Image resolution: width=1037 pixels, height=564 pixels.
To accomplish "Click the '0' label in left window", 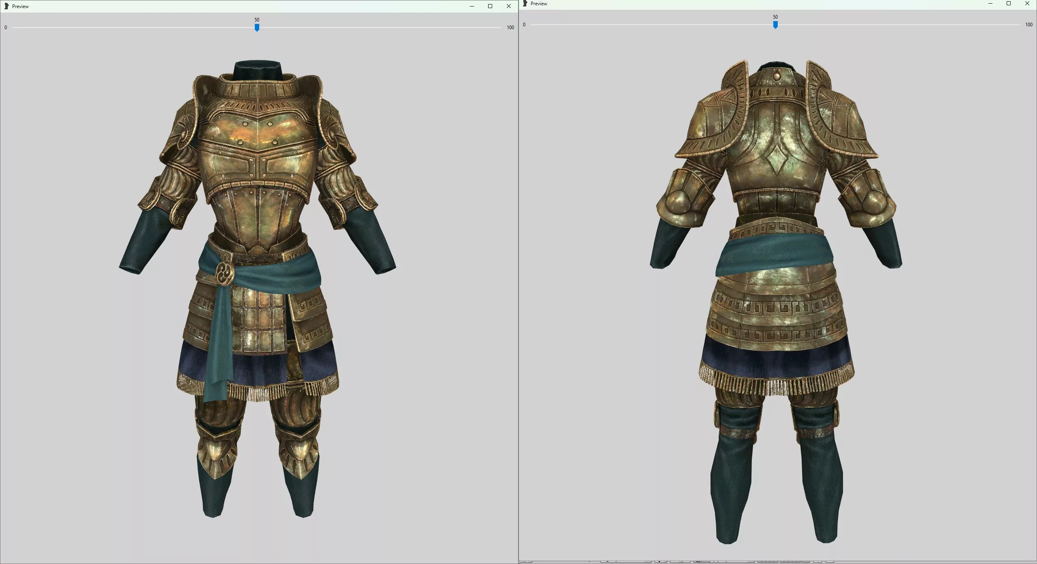I will point(6,28).
